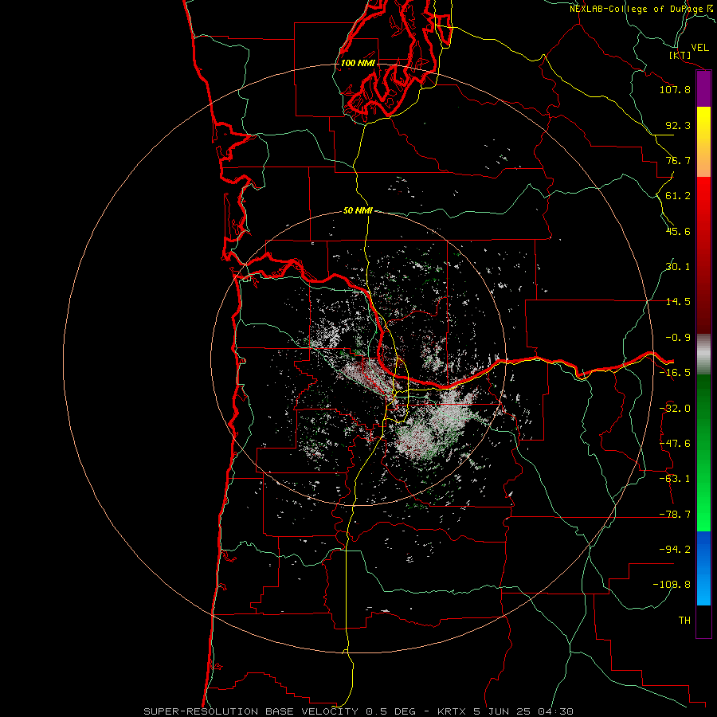Click the "50 NMI" range ring label

tap(358, 210)
